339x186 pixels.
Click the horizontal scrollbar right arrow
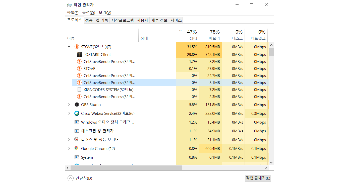(266, 168)
